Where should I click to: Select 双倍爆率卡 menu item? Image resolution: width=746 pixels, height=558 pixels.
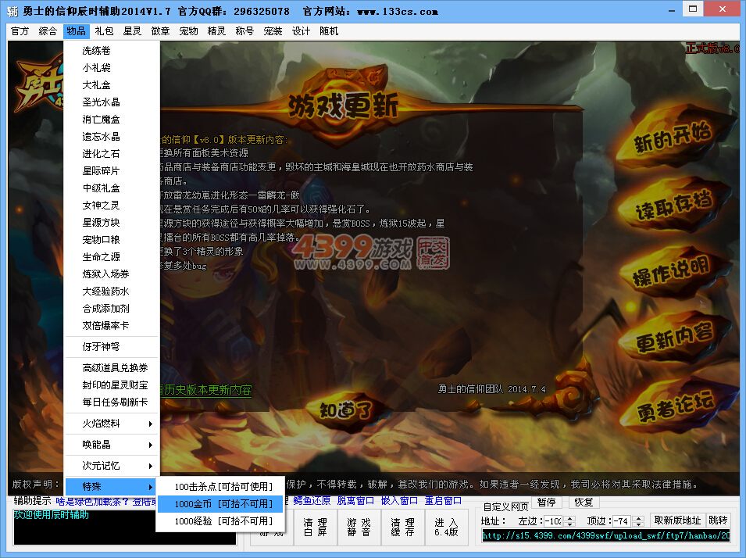112,325
